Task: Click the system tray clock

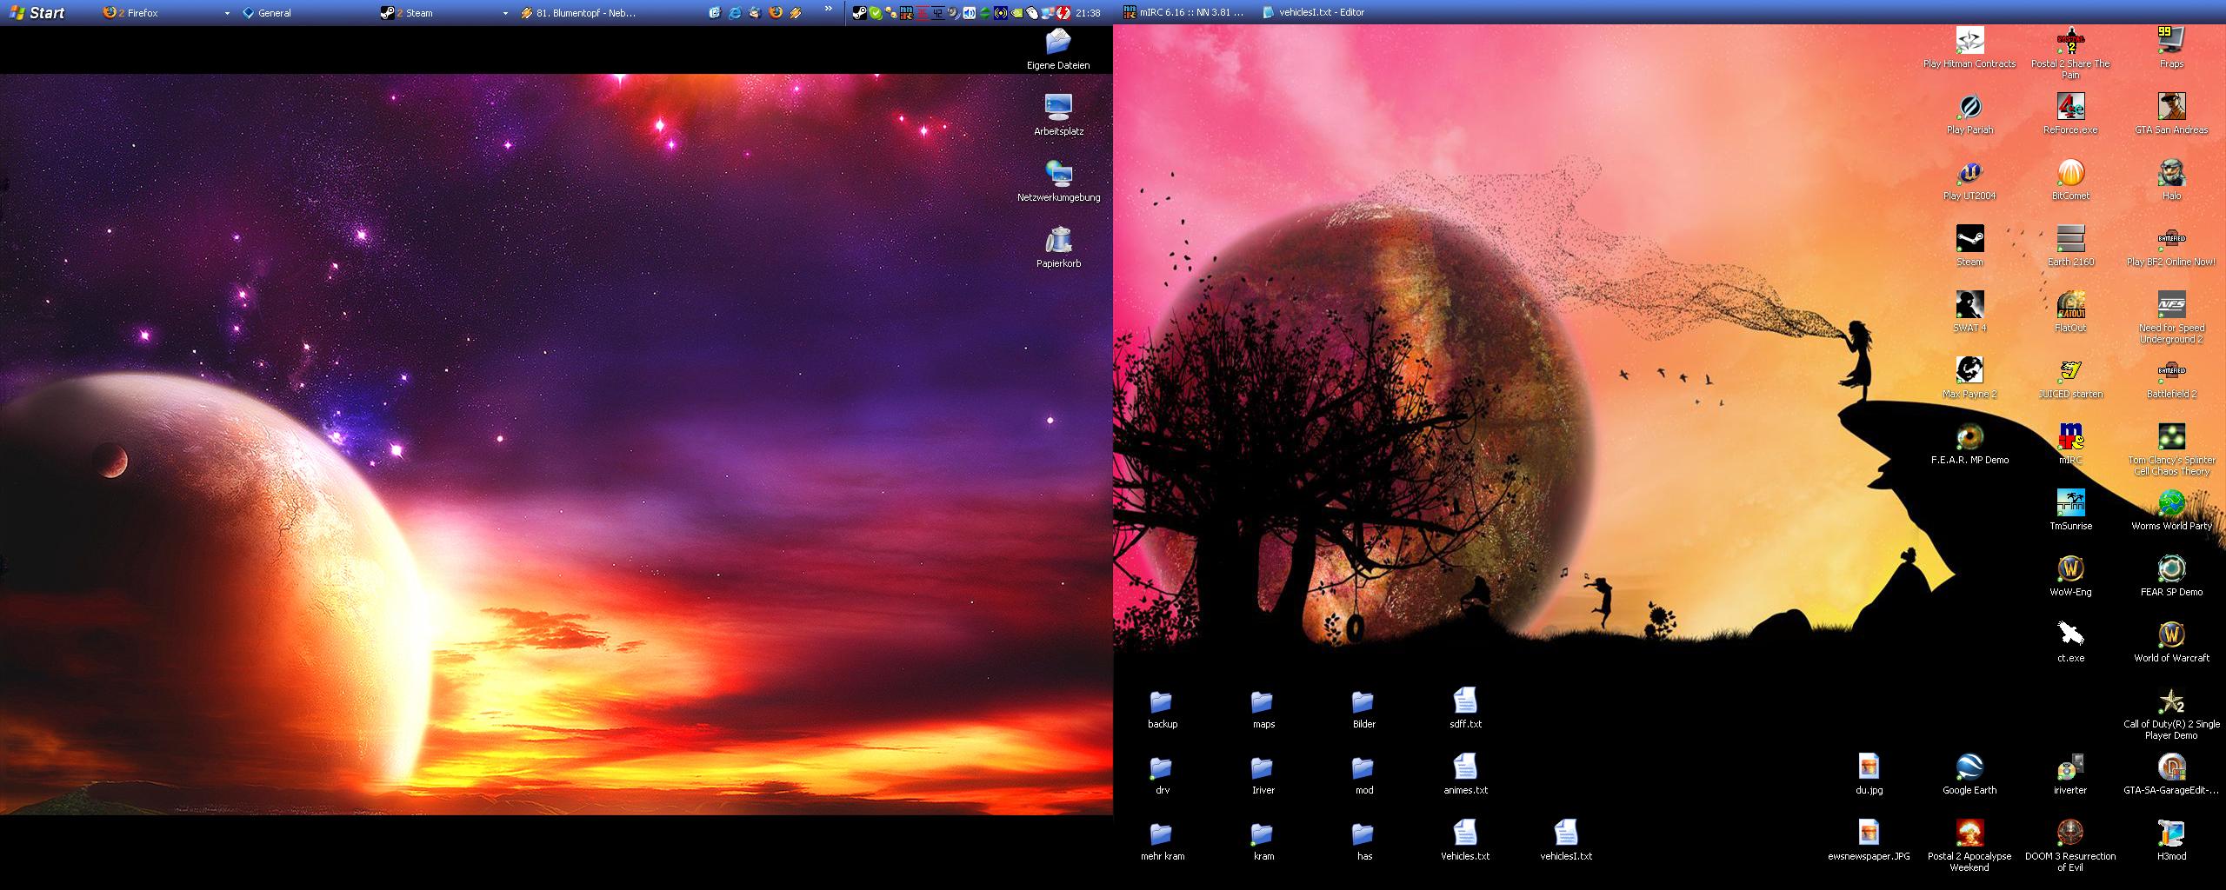Action: (x=1088, y=13)
